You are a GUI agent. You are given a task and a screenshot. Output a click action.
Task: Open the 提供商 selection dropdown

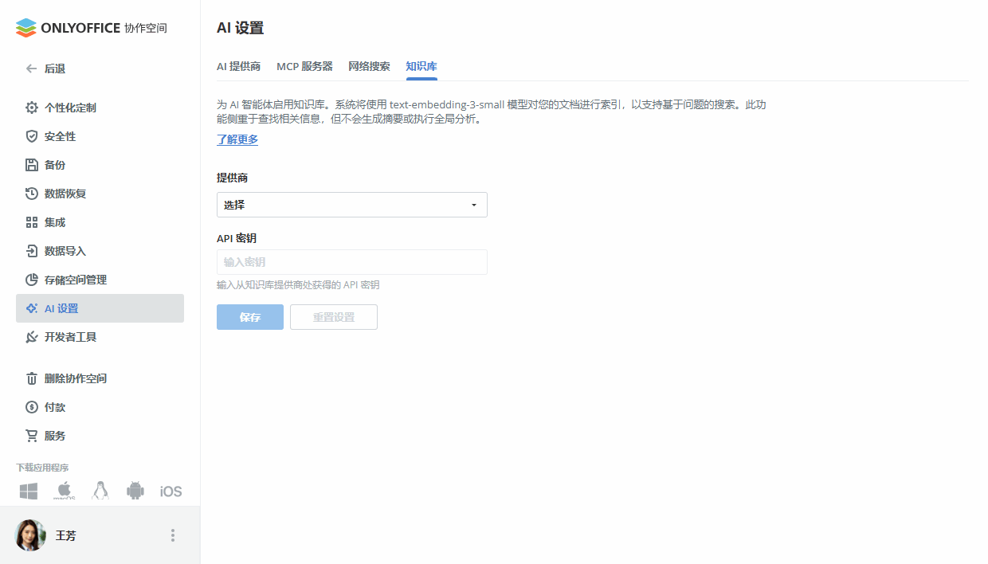(351, 204)
